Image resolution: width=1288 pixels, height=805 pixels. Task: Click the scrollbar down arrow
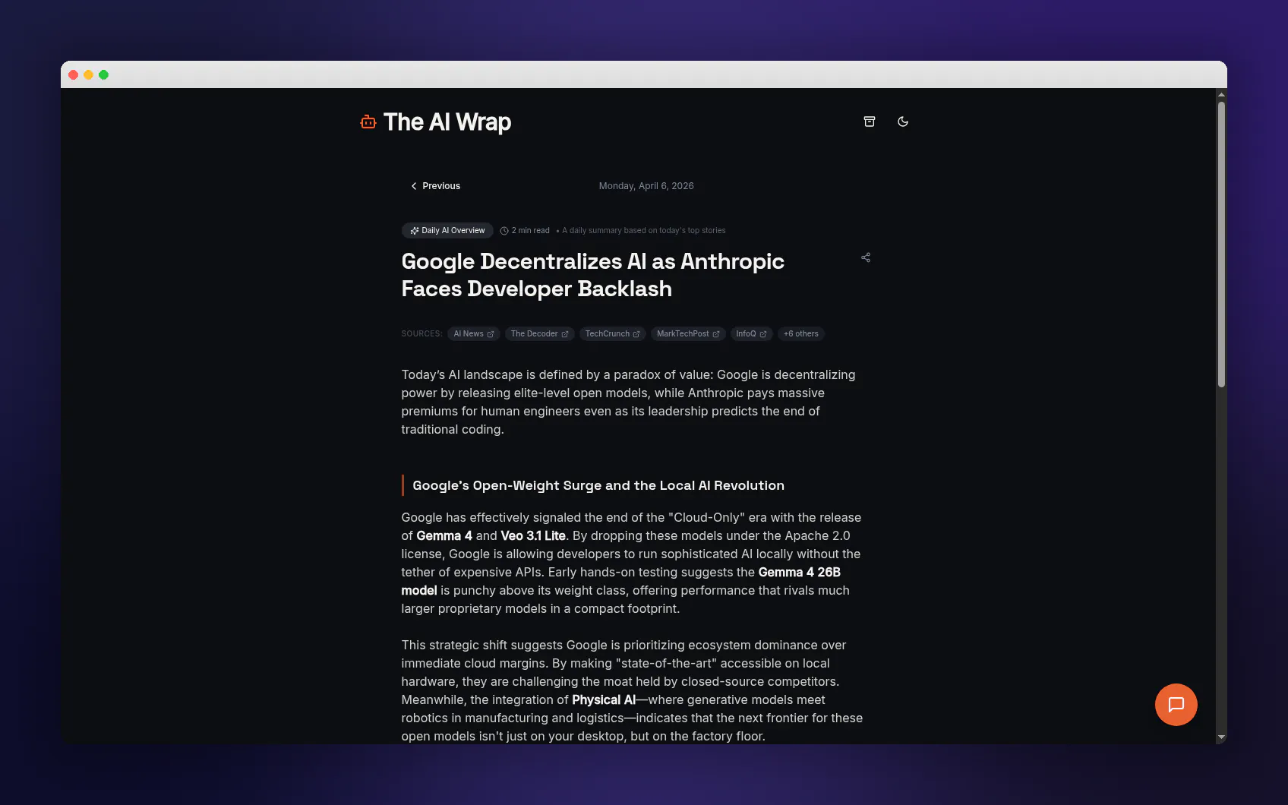(1221, 737)
